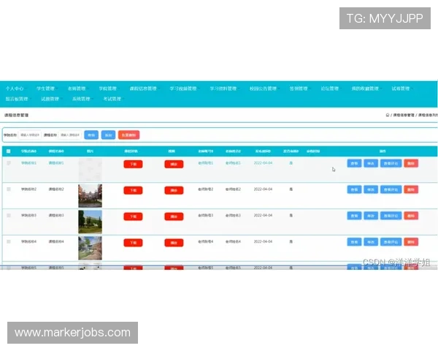The width and height of the screenshot is (438, 351).
Task: Click the red 删除 button in row 4
Action: coord(411,242)
